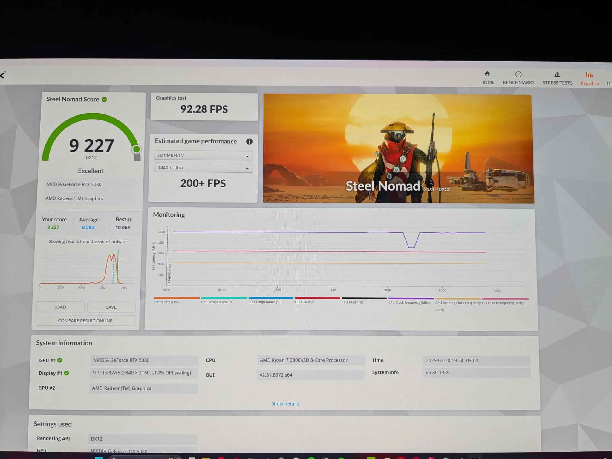
Task: Click the verified checkmark beside Steel Nomad Score
Action: pos(104,99)
